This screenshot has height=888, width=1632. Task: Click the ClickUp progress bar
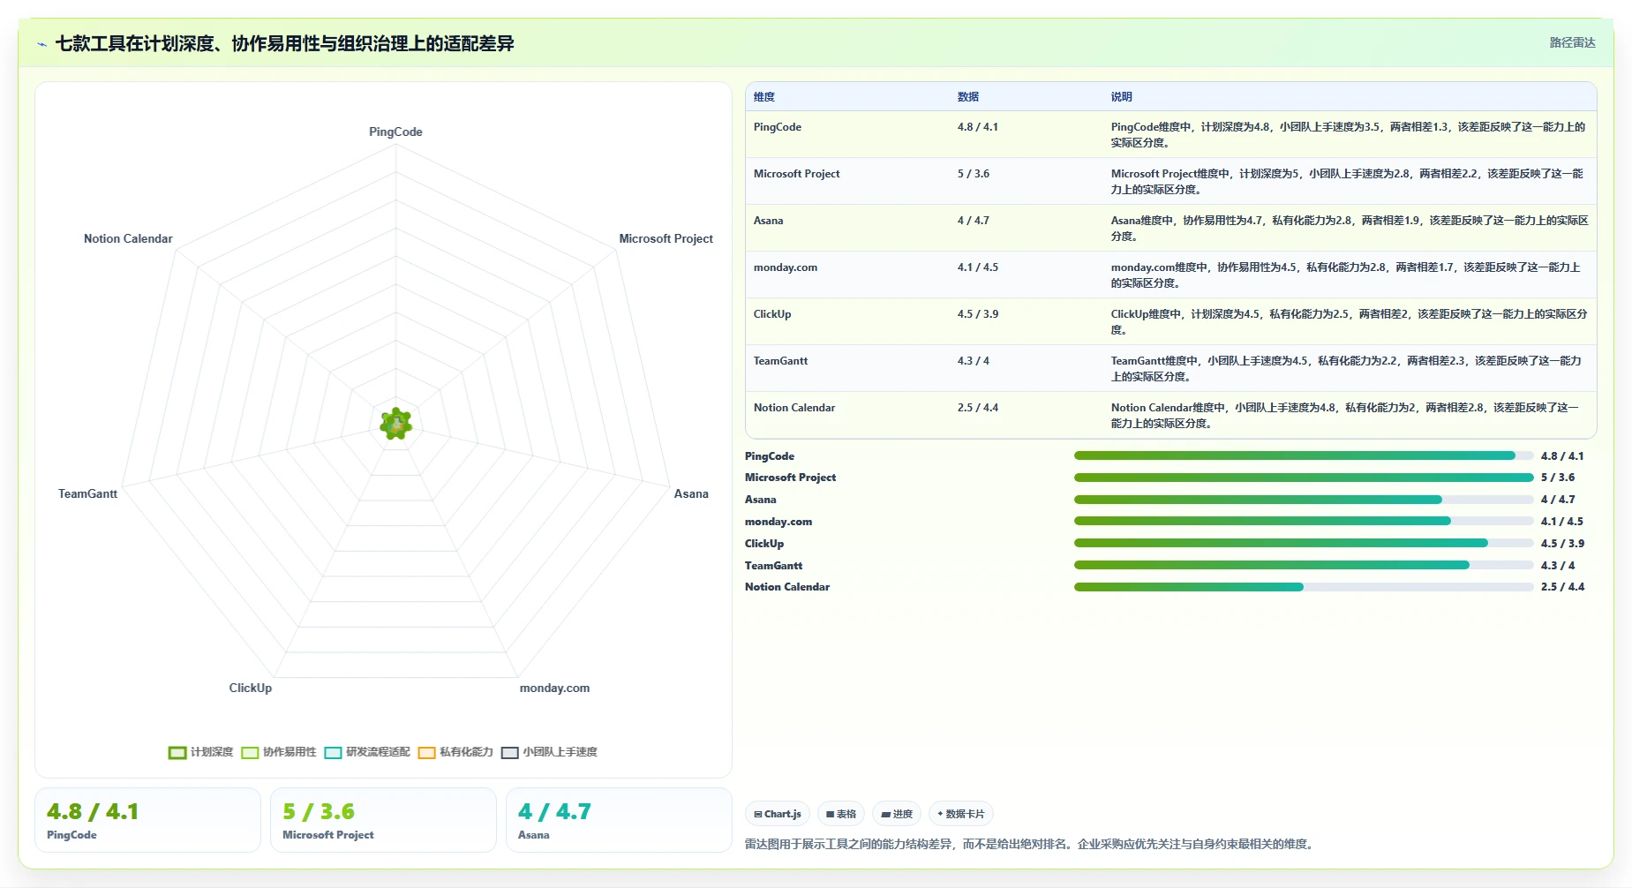[x=1304, y=544]
